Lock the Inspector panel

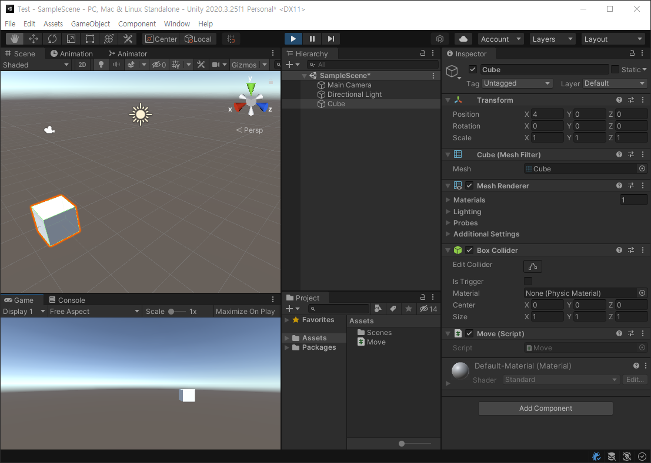pyautogui.click(x=632, y=53)
